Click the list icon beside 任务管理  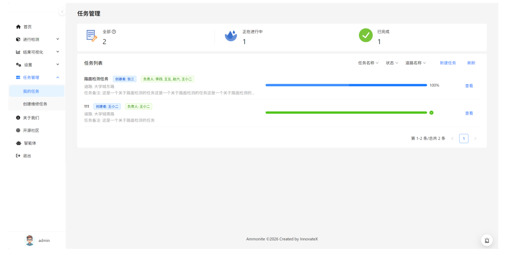pos(18,77)
